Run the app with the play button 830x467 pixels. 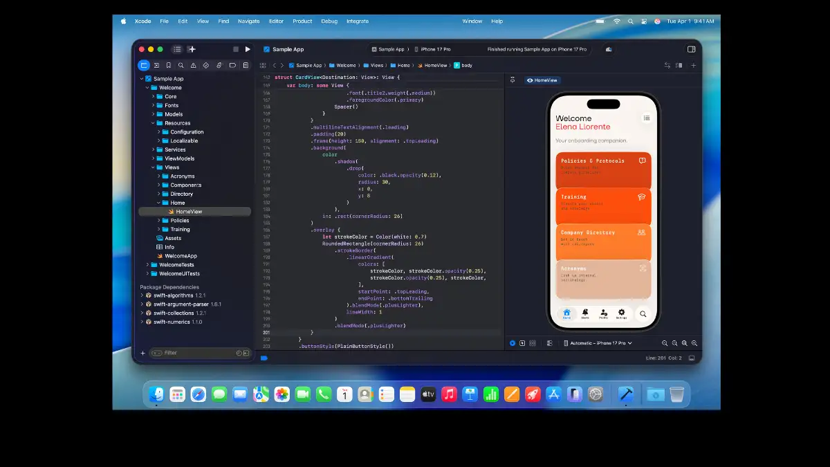[248, 49]
